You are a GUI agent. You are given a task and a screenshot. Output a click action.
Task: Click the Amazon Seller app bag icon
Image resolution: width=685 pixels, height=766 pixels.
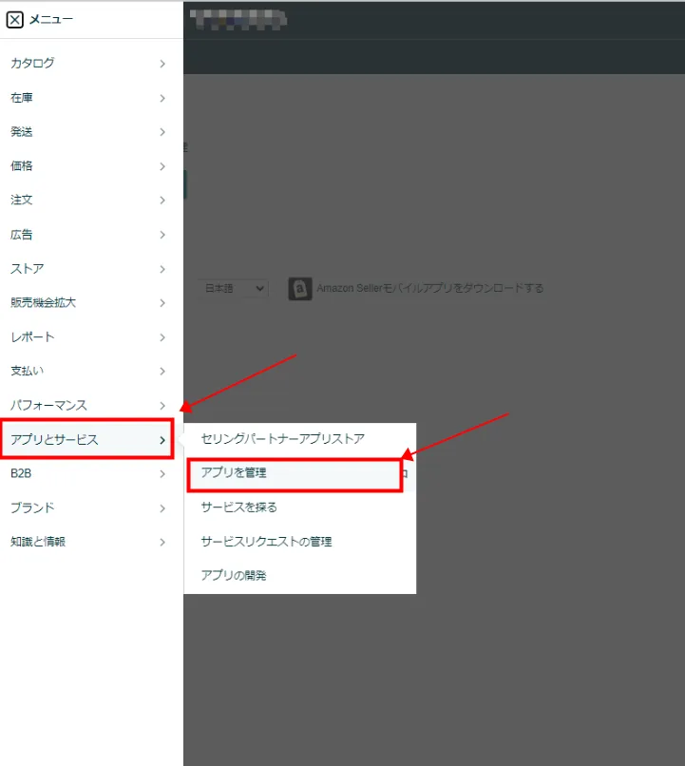[300, 289]
